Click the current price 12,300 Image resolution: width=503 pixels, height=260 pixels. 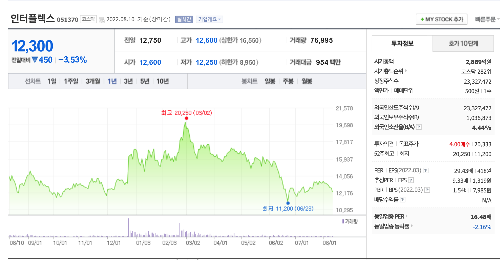[x=32, y=46]
